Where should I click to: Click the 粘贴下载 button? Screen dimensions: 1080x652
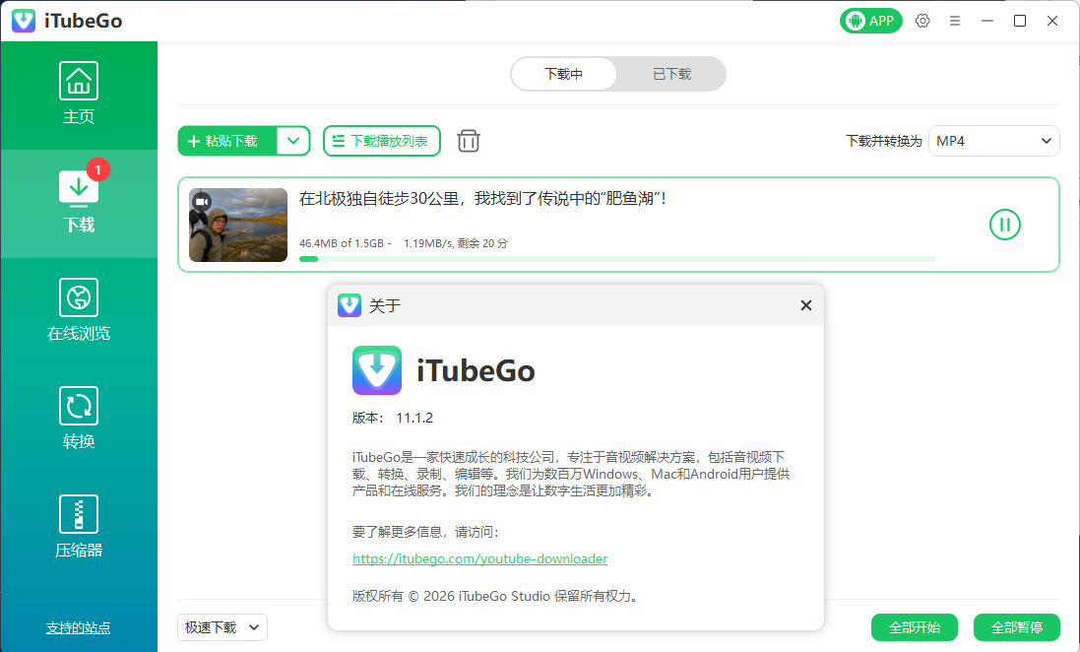[x=227, y=141]
